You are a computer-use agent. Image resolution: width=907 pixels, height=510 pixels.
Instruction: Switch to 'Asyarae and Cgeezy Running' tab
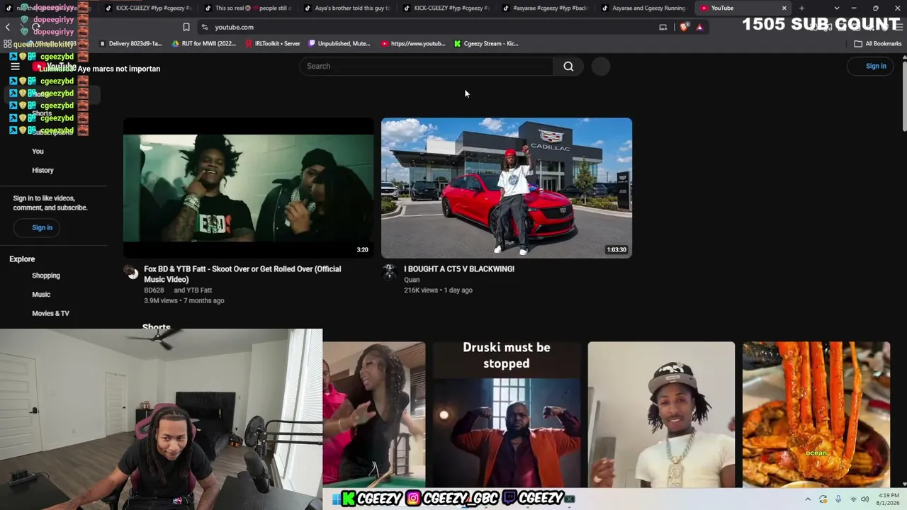pyautogui.click(x=644, y=8)
